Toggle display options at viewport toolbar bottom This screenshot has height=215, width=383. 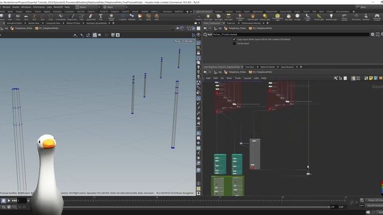(199, 193)
